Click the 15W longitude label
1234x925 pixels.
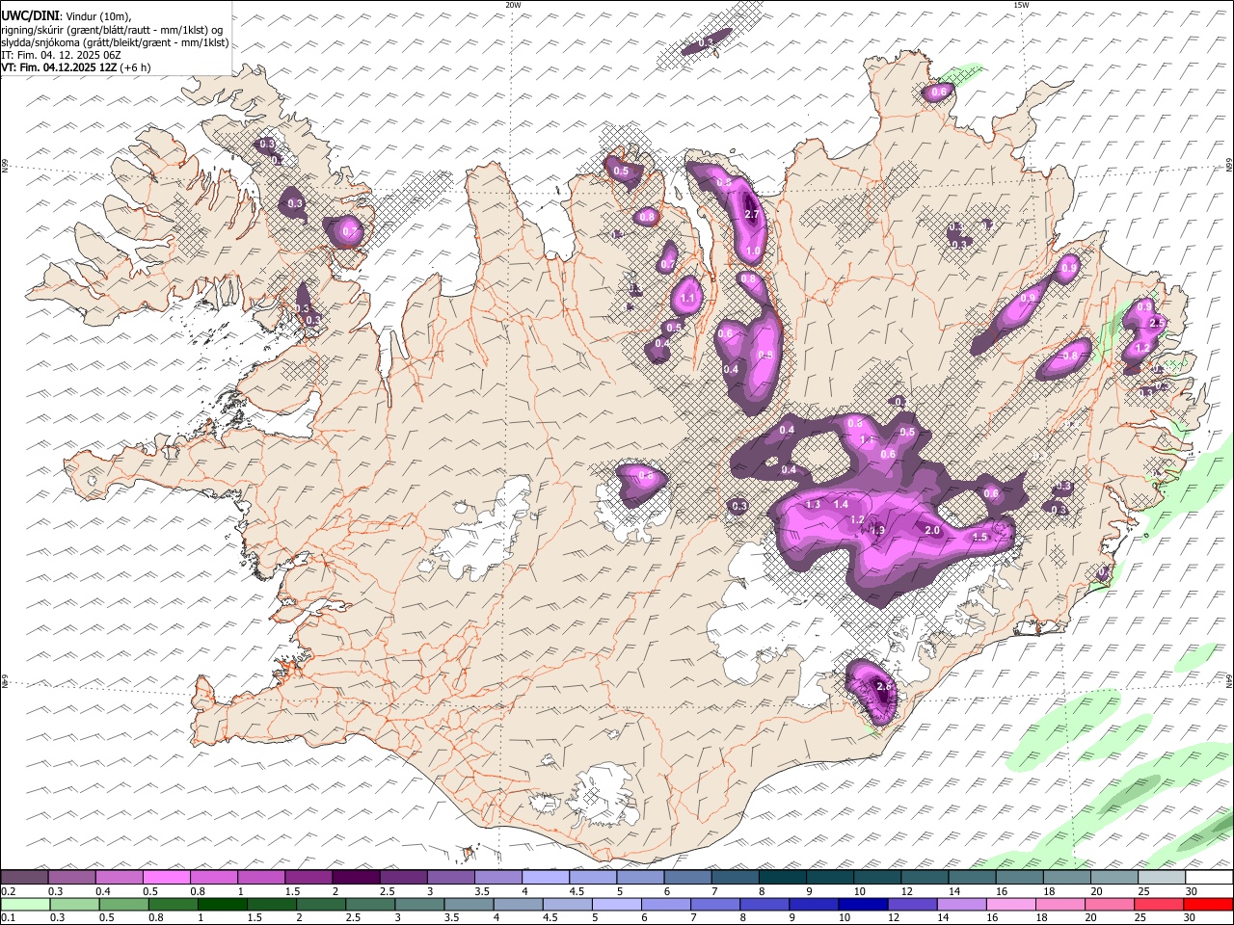tap(1021, 5)
